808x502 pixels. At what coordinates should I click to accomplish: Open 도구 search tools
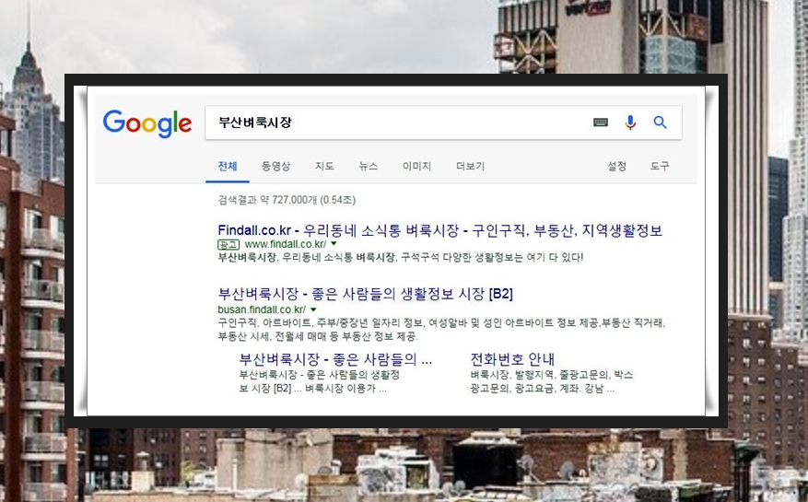click(x=660, y=166)
